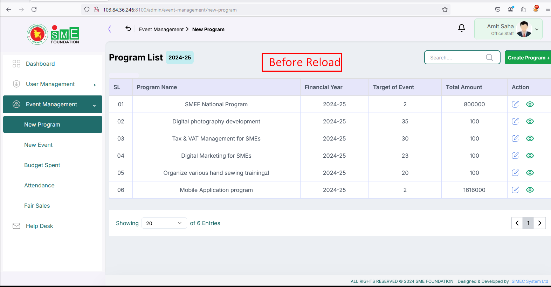Open the browser hamburger menu
The width and height of the screenshot is (551, 287).
[548, 9]
